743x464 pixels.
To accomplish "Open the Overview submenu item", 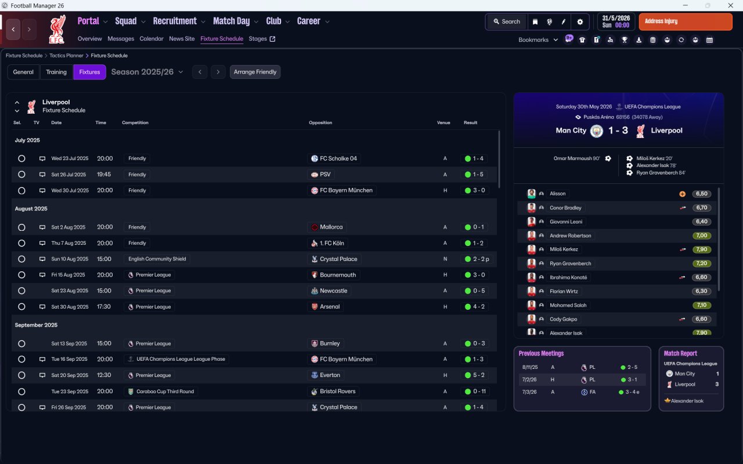I will pyautogui.click(x=90, y=39).
